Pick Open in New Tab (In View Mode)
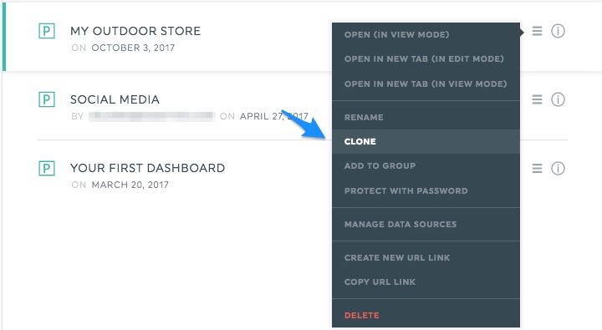This screenshot has height=330, width=602. [426, 84]
